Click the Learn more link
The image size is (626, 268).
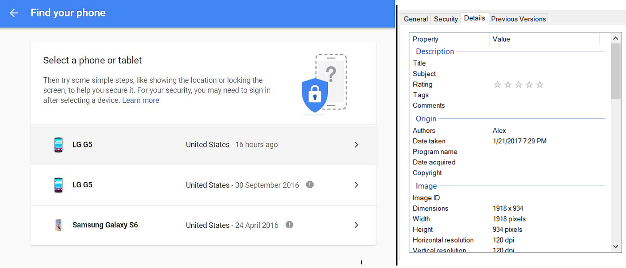(140, 100)
